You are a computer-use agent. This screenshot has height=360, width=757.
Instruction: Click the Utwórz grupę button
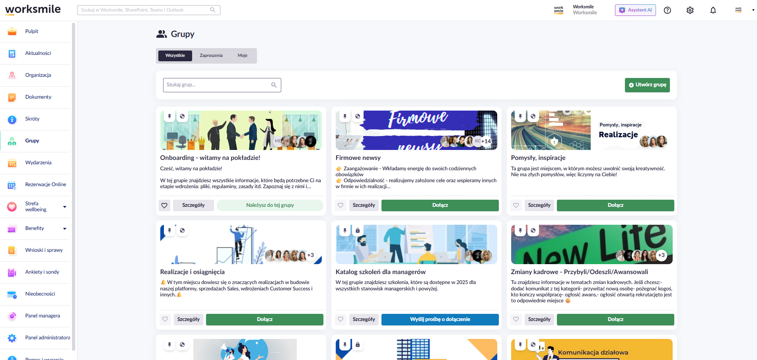647,85
